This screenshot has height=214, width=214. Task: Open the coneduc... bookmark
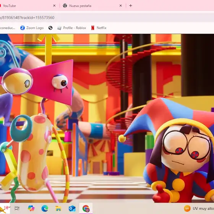[8, 28]
